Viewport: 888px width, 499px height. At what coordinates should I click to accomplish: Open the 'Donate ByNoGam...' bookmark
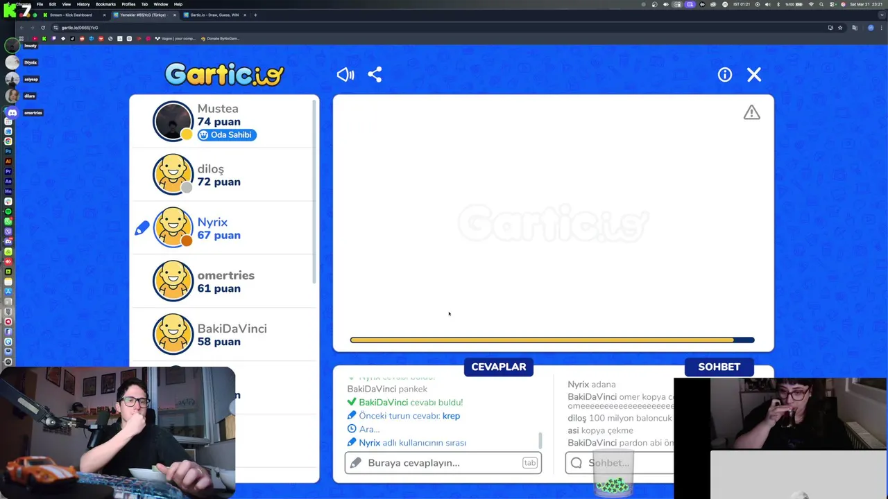tap(220, 39)
